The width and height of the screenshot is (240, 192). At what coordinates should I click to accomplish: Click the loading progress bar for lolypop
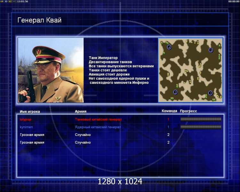point(201,119)
